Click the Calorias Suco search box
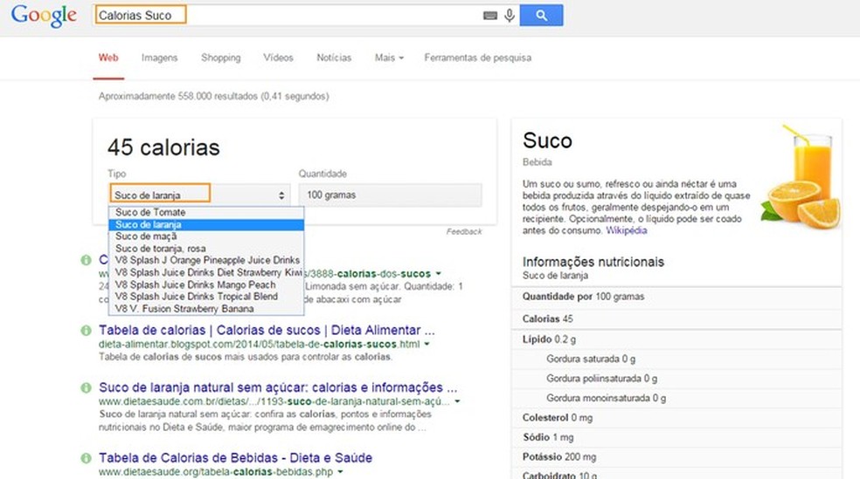This screenshot has width=860, height=479. pyautogui.click(x=288, y=15)
